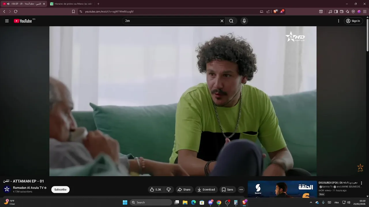Go to the YouTube home logo
369x207 pixels.
coord(23,21)
